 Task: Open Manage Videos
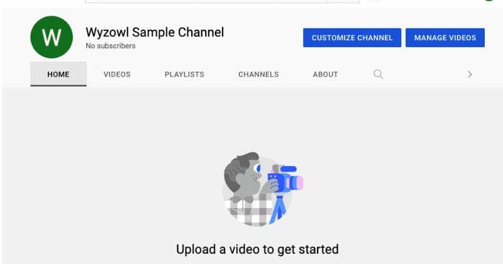[445, 38]
